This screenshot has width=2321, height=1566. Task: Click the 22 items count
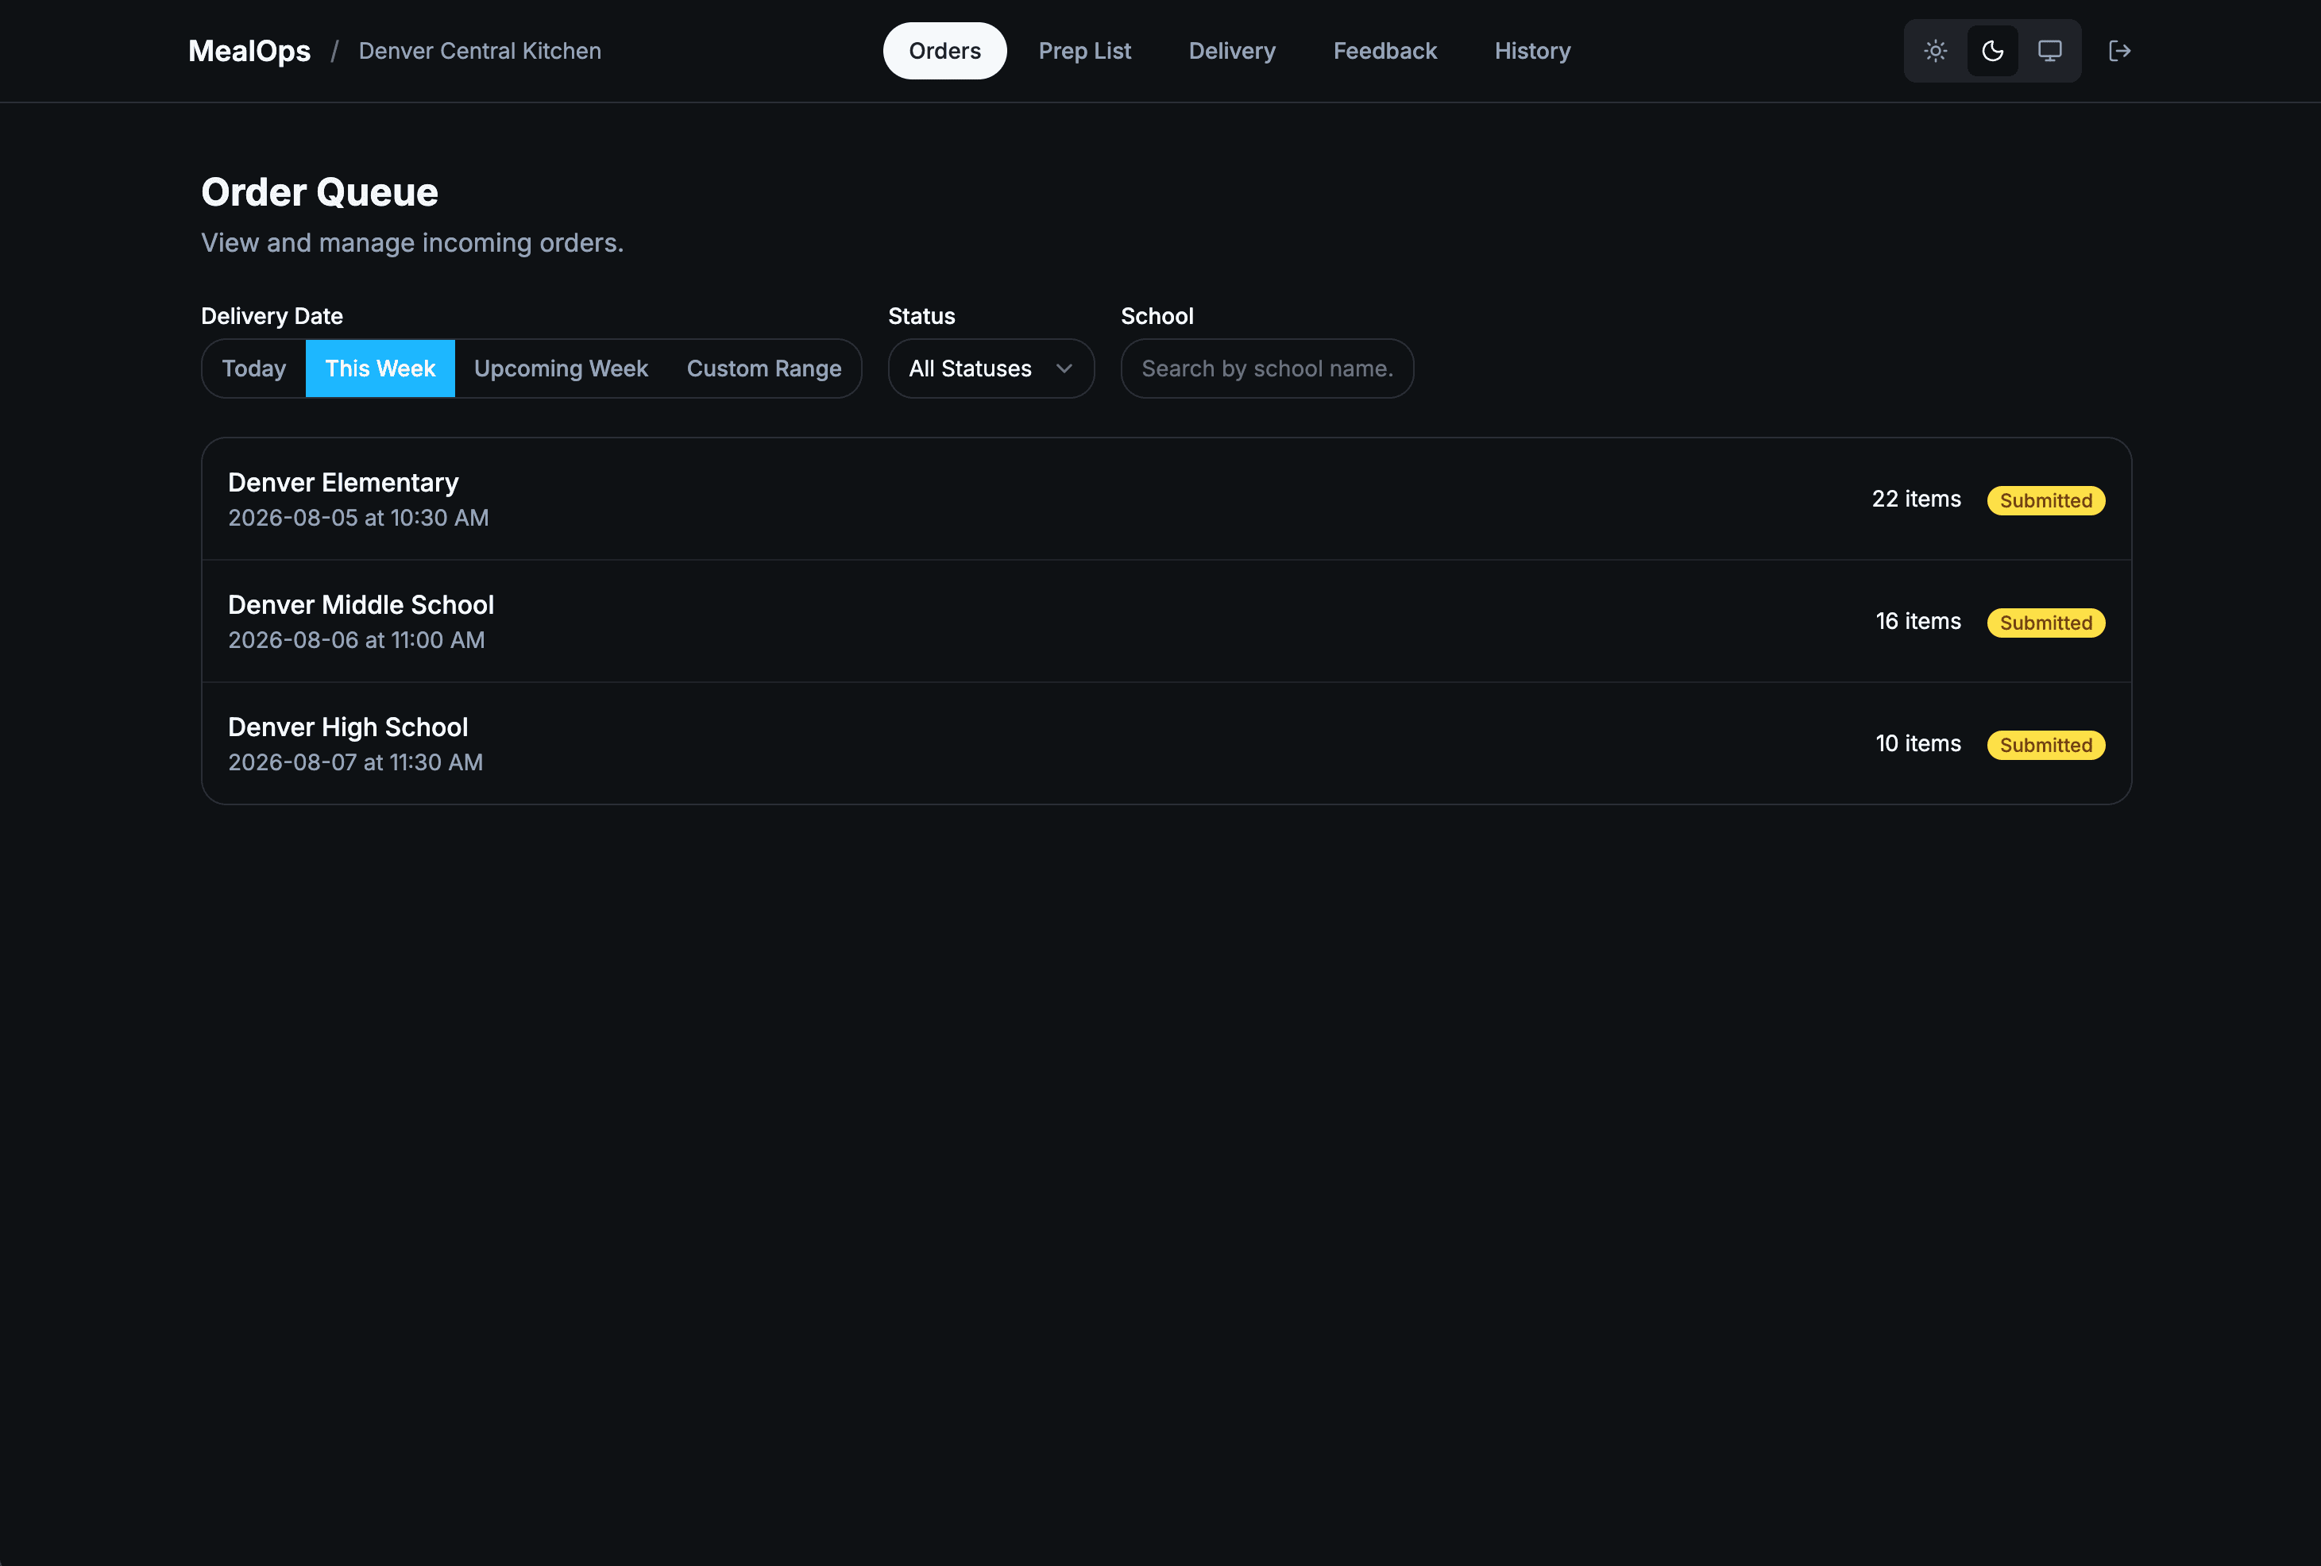(x=1916, y=499)
